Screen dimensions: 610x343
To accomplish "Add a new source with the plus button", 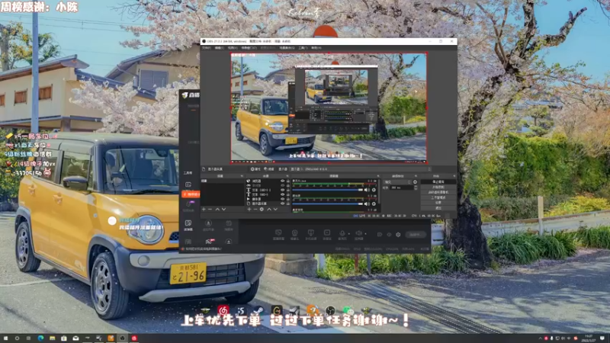I will pos(249,209).
